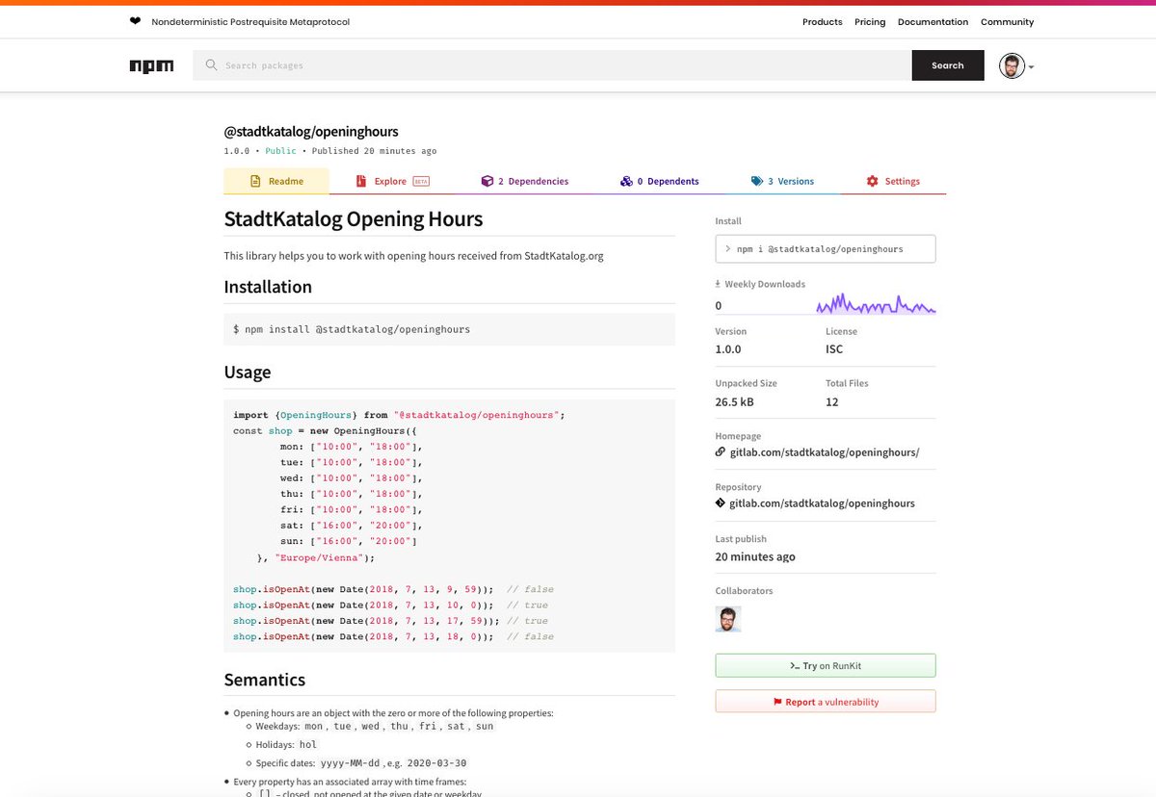This screenshot has width=1156, height=797.
Task: Click the black Search button
Action: 948,65
